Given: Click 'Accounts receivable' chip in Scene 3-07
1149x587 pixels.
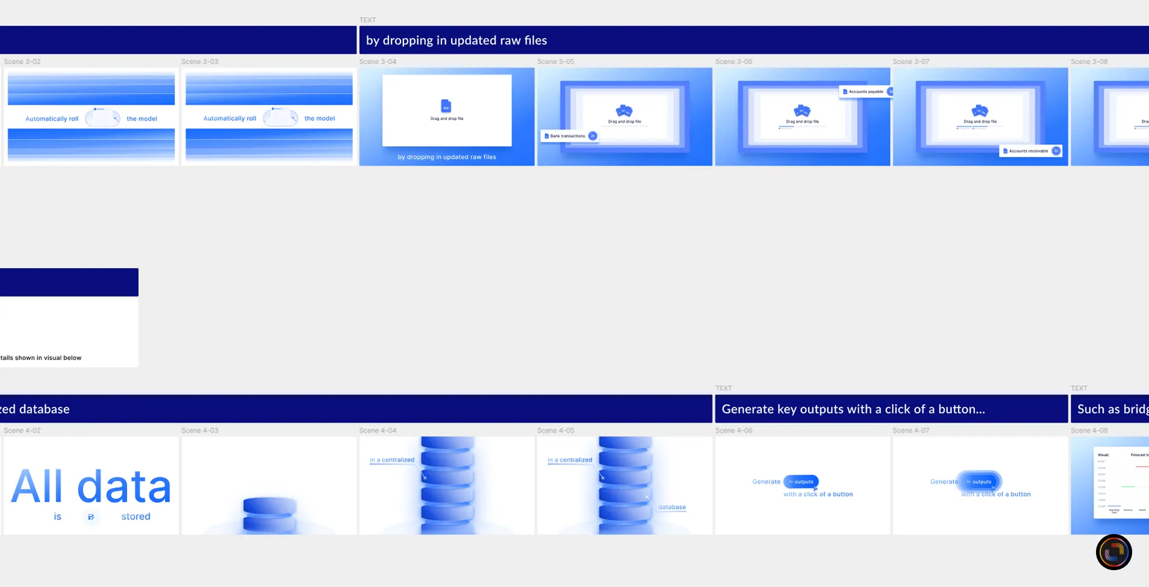Looking at the screenshot, I should [x=1030, y=151].
